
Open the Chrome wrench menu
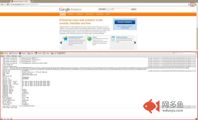(x=196, y=4)
